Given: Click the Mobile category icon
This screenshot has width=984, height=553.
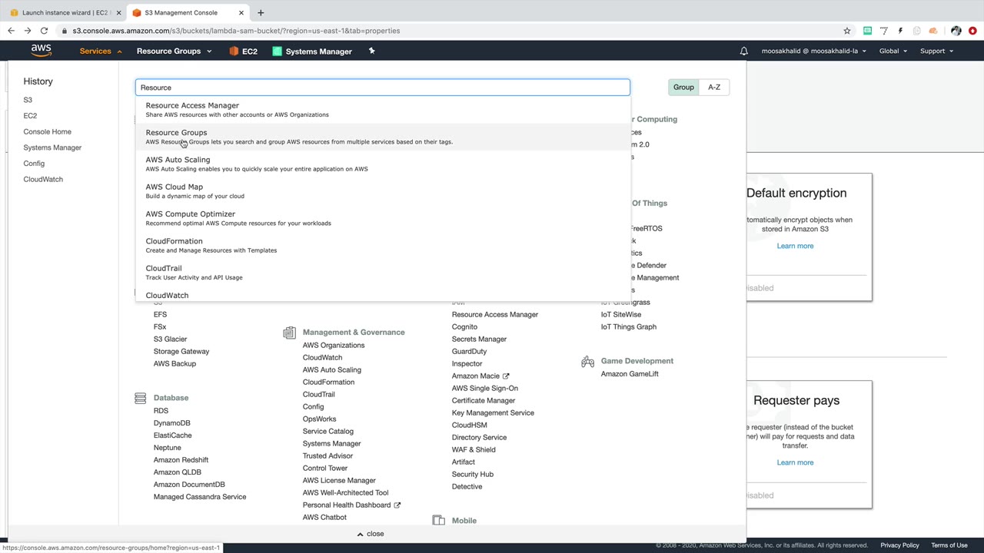Looking at the screenshot, I should (x=438, y=521).
